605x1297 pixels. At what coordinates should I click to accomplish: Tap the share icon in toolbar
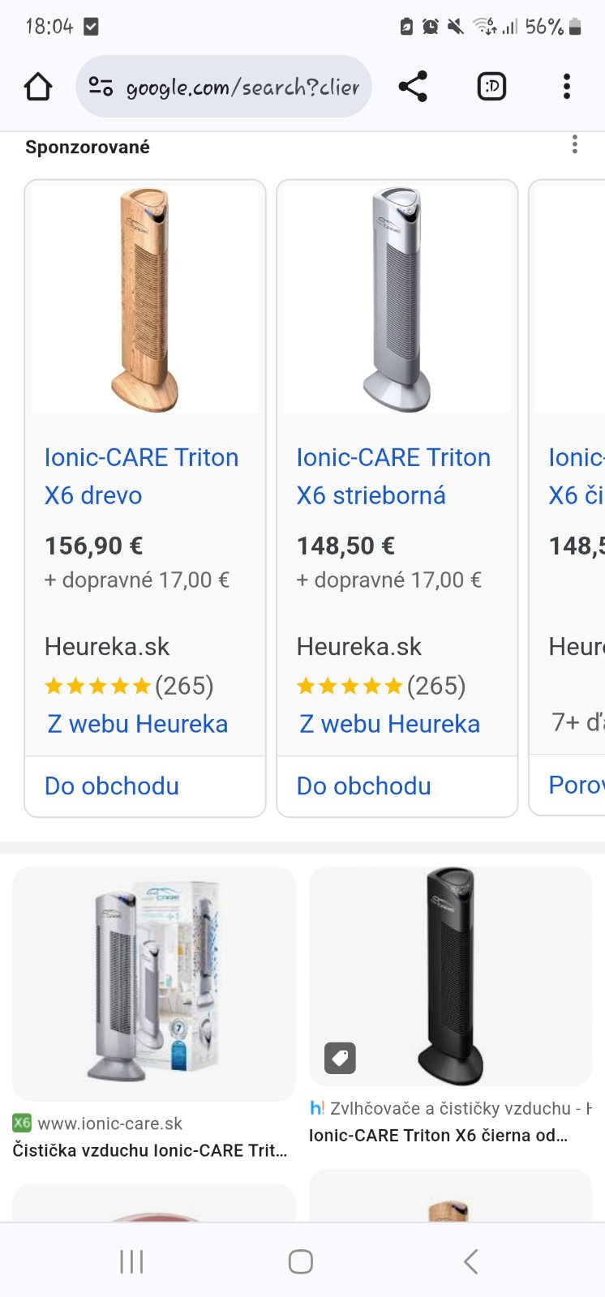click(413, 86)
